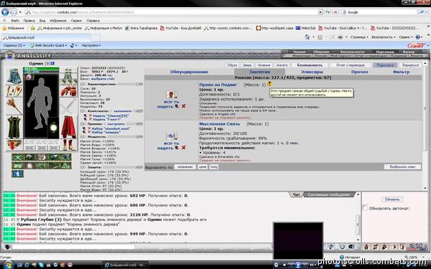Click the blue ability icon below skill rows

point(17,174)
